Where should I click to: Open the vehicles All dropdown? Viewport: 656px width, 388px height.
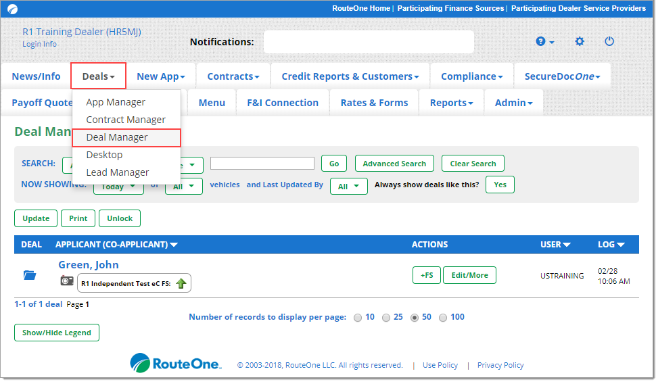pos(184,187)
